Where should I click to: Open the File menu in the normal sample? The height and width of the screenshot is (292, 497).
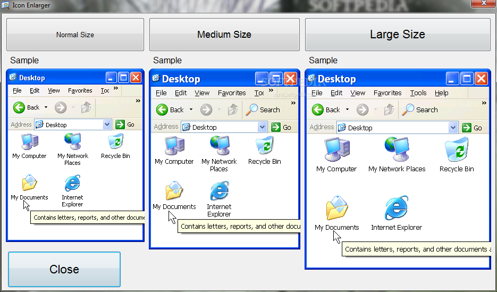(x=17, y=90)
